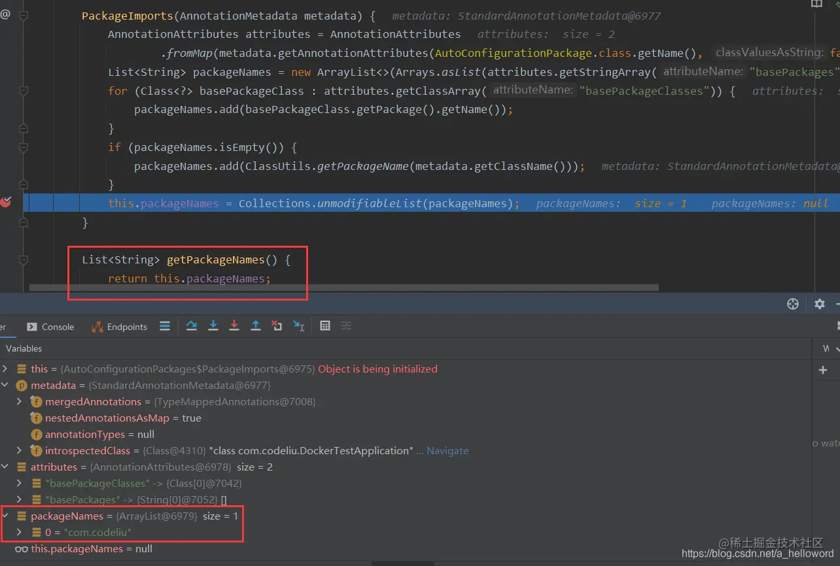Open Evaluate Expression calculator icon
This screenshot has height=566, width=840.
pos(325,325)
